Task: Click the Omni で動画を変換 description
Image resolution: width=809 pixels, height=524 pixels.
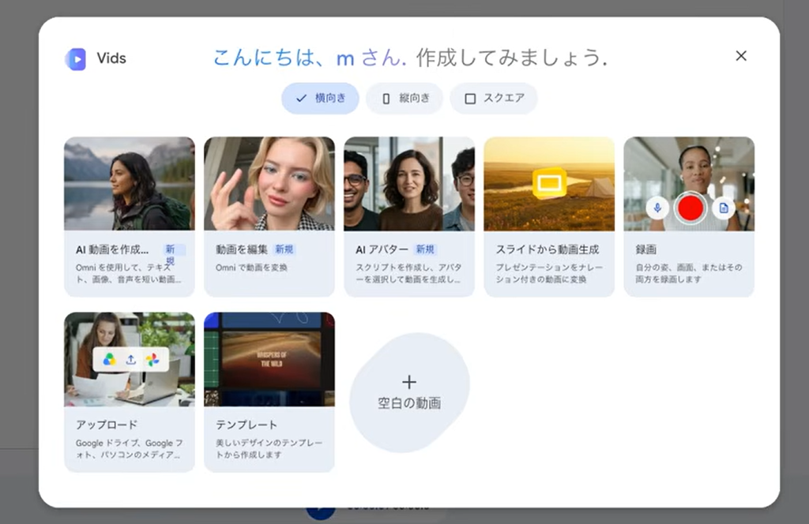Action: [x=251, y=268]
